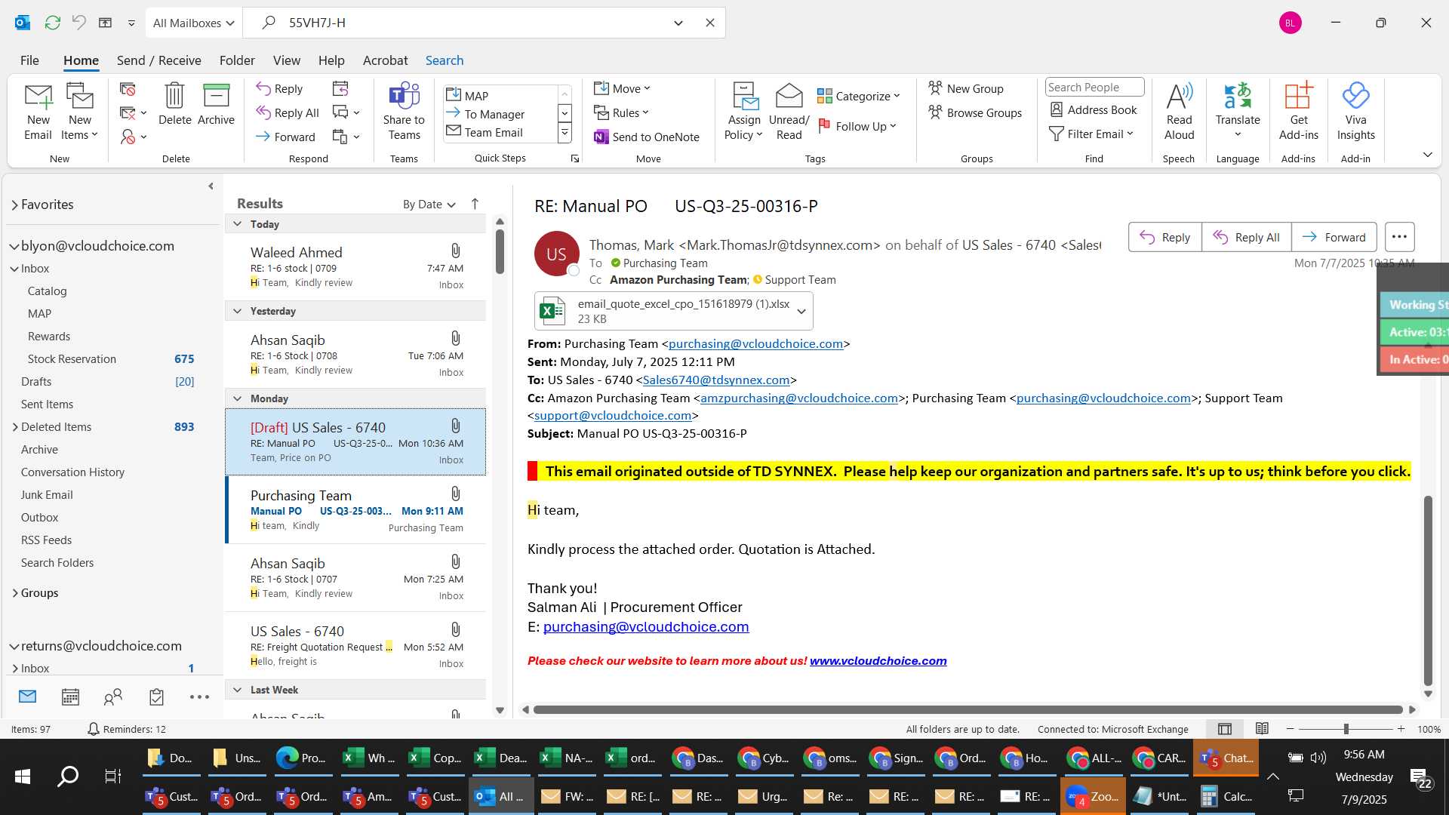Clear the search box with X
This screenshot has height=815, width=1449.
coord(709,23)
